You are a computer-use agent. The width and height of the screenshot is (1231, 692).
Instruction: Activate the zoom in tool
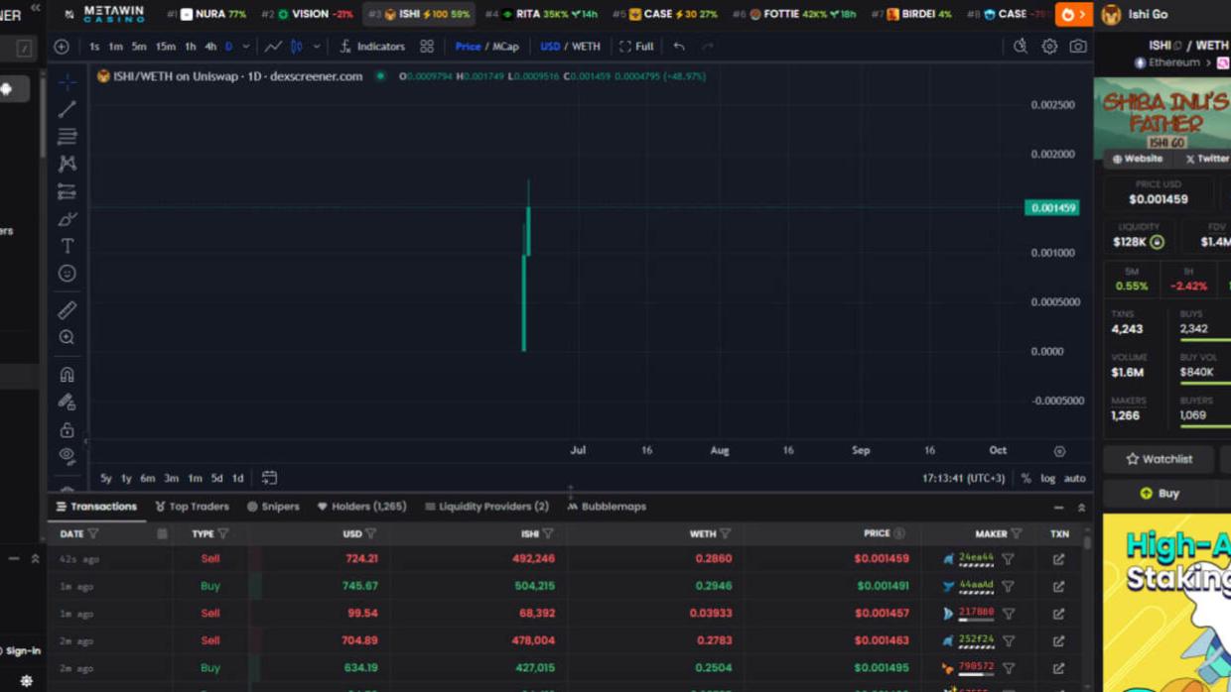point(67,337)
